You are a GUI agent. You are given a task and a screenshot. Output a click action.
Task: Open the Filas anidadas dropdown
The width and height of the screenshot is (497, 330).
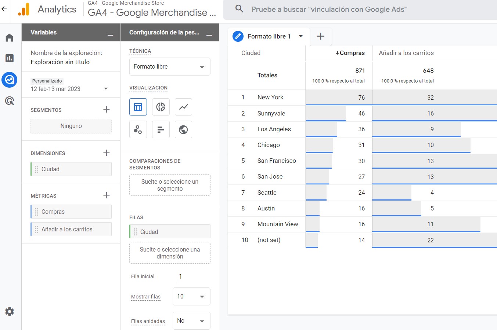click(191, 321)
